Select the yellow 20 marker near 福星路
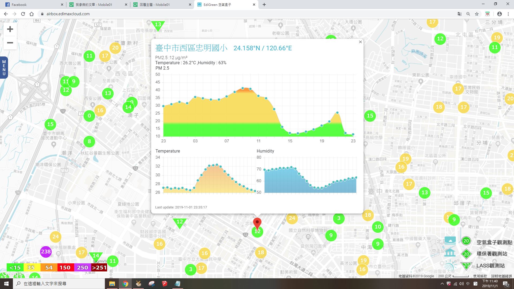514x289 pixels. point(115,48)
